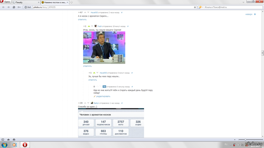This screenshot has width=264, height=148.
Task: Upvote Feoh's comment with green arrow
Action: (89, 26)
